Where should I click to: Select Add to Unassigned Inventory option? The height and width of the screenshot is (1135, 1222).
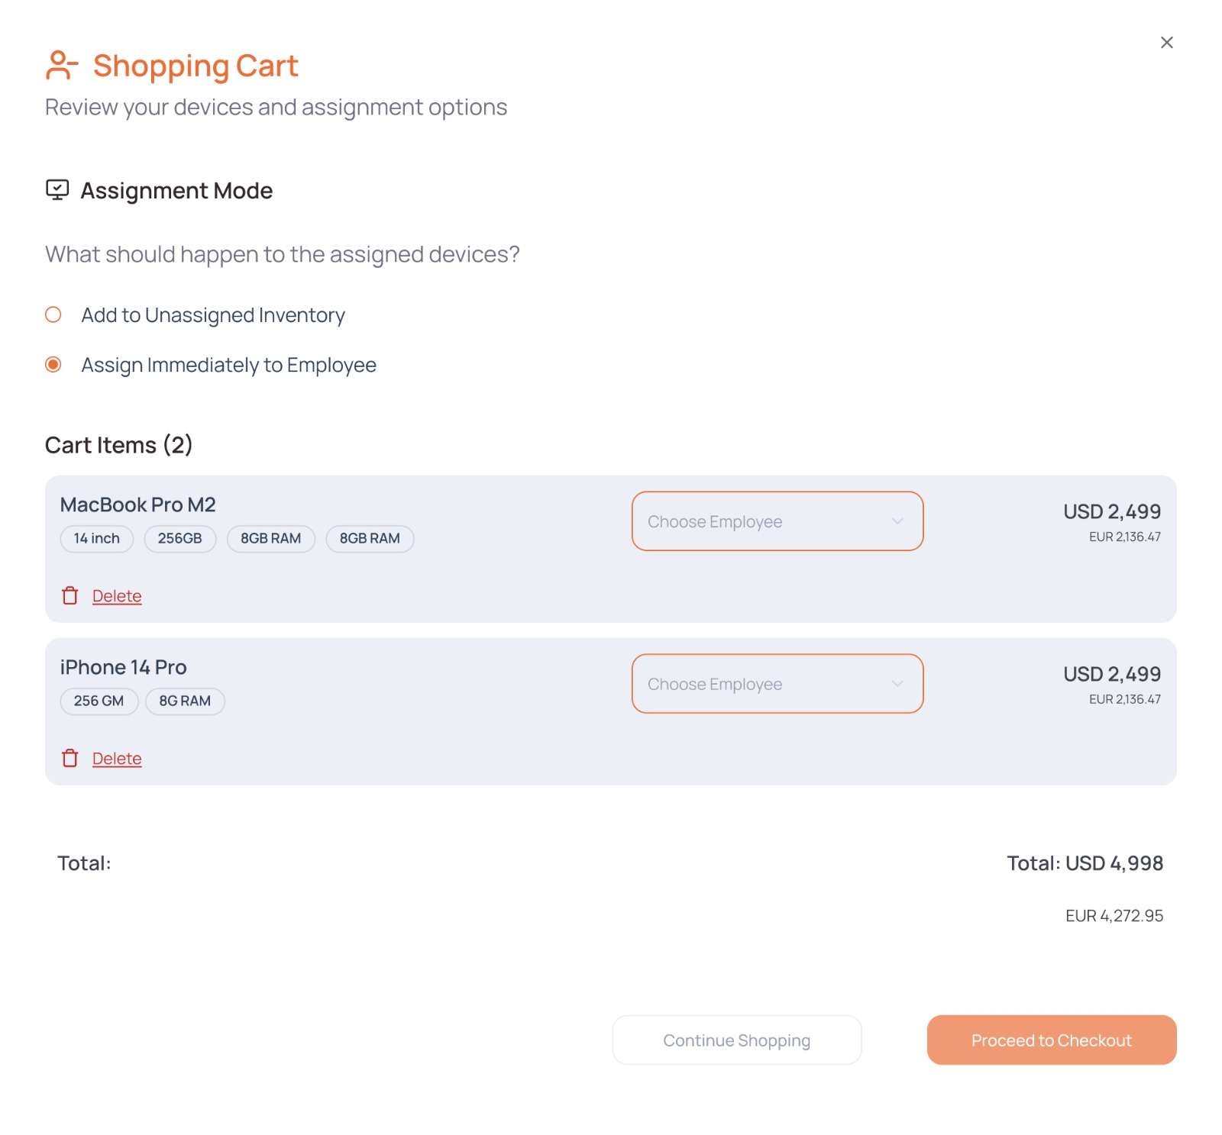53,314
